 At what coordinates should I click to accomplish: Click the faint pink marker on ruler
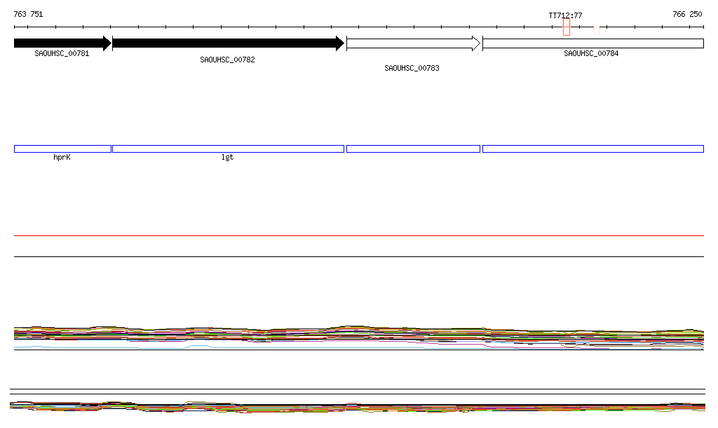click(596, 29)
